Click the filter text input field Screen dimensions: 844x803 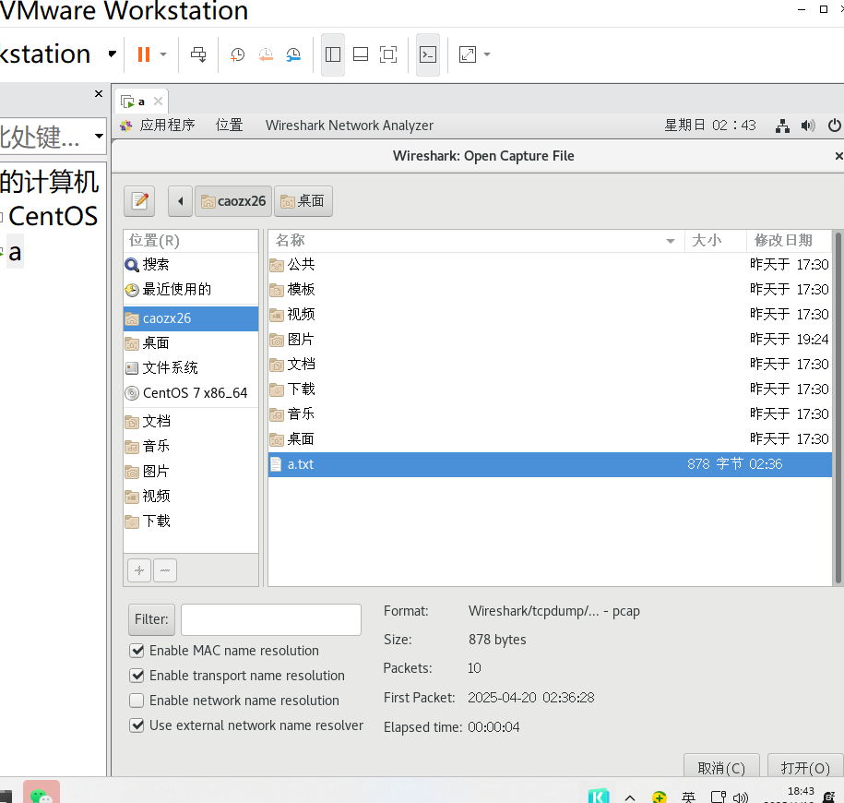271,619
